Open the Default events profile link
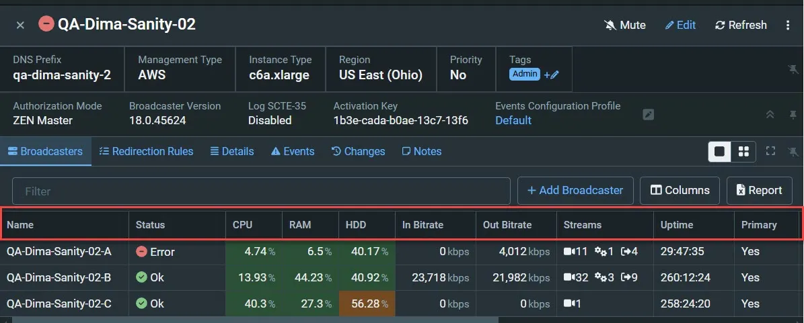804x323 pixels. click(x=513, y=121)
